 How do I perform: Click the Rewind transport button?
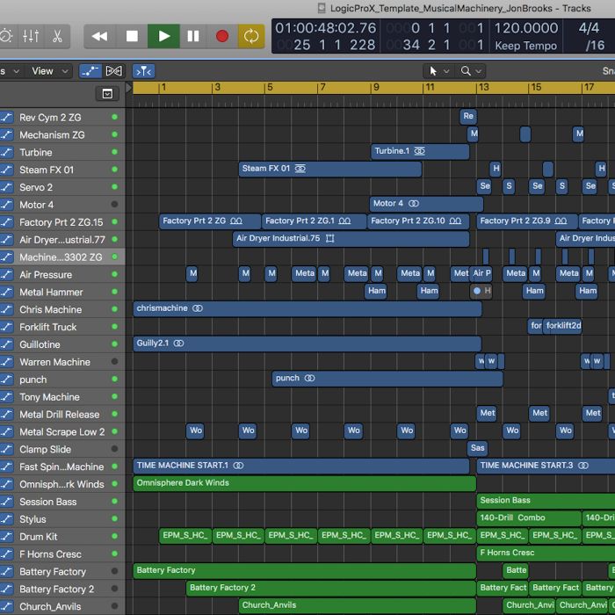point(99,37)
